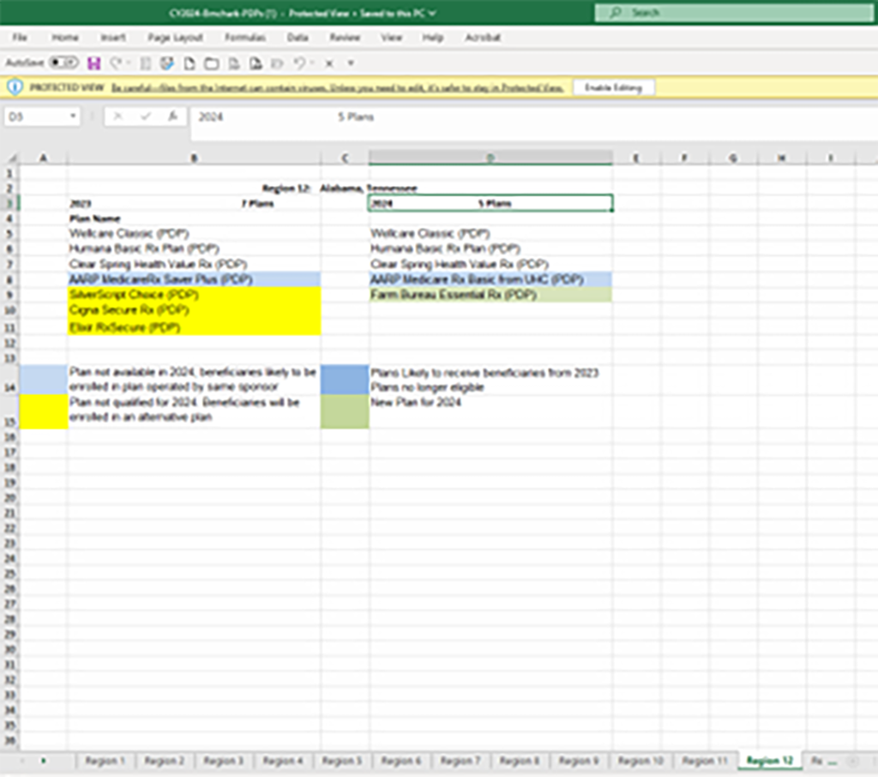Click the Cancel entry X in formula bar
The height and width of the screenshot is (777, 878).
118,117
